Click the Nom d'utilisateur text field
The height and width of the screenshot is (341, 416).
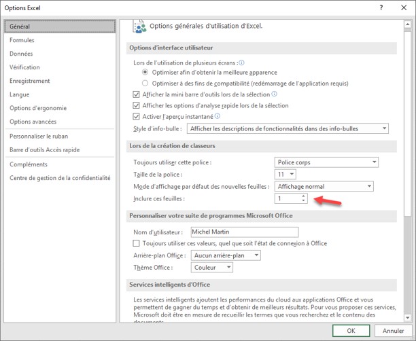tap(245, 232)
